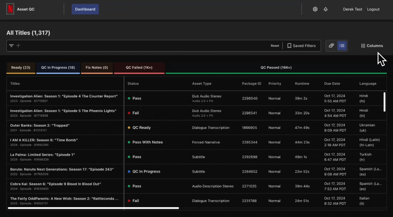The width and height of the screenshot is (393, 217).
Task: Switch to stacked card view icon
Action: click(331, 46)
